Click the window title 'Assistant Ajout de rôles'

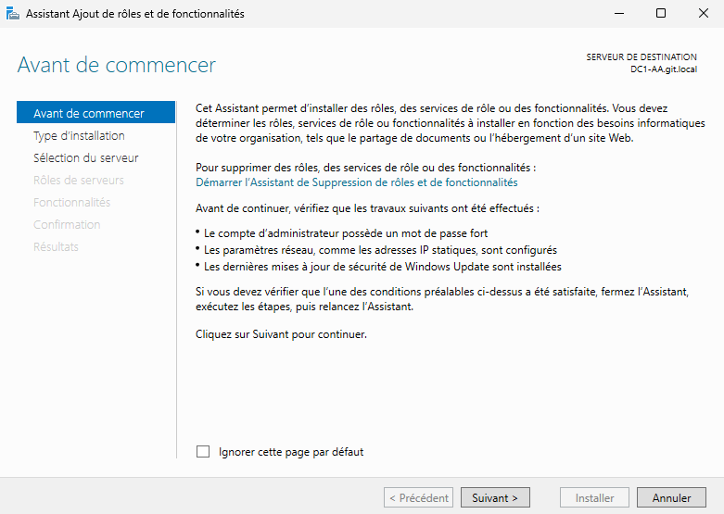[134, 14]
